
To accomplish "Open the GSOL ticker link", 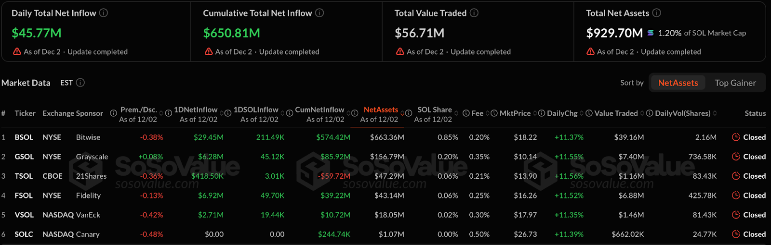I will [24, 157].
